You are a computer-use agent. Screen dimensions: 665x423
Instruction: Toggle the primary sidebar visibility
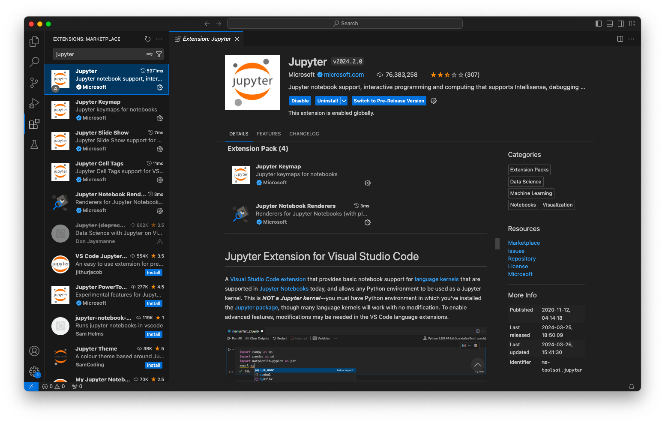click(x=598, y=24)
